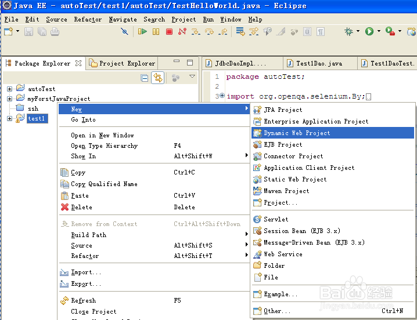Open the Refactor menu in menu bar

tap(88, 19)
